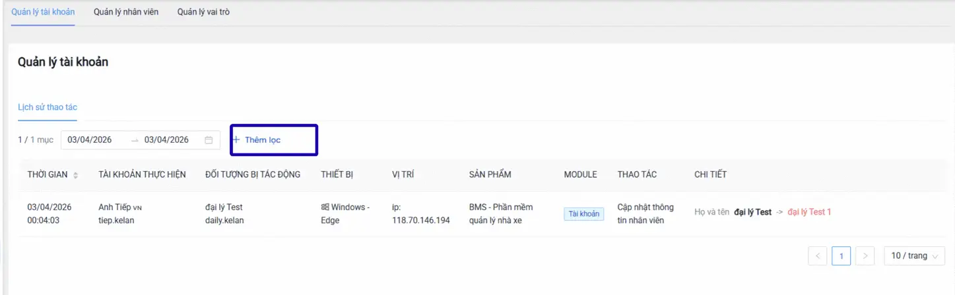Click the Tài khoản module tag

pos(583,214)
